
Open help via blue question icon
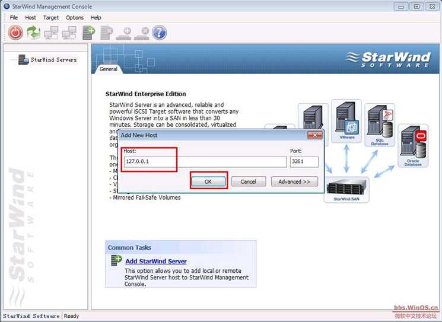(159, 33)
